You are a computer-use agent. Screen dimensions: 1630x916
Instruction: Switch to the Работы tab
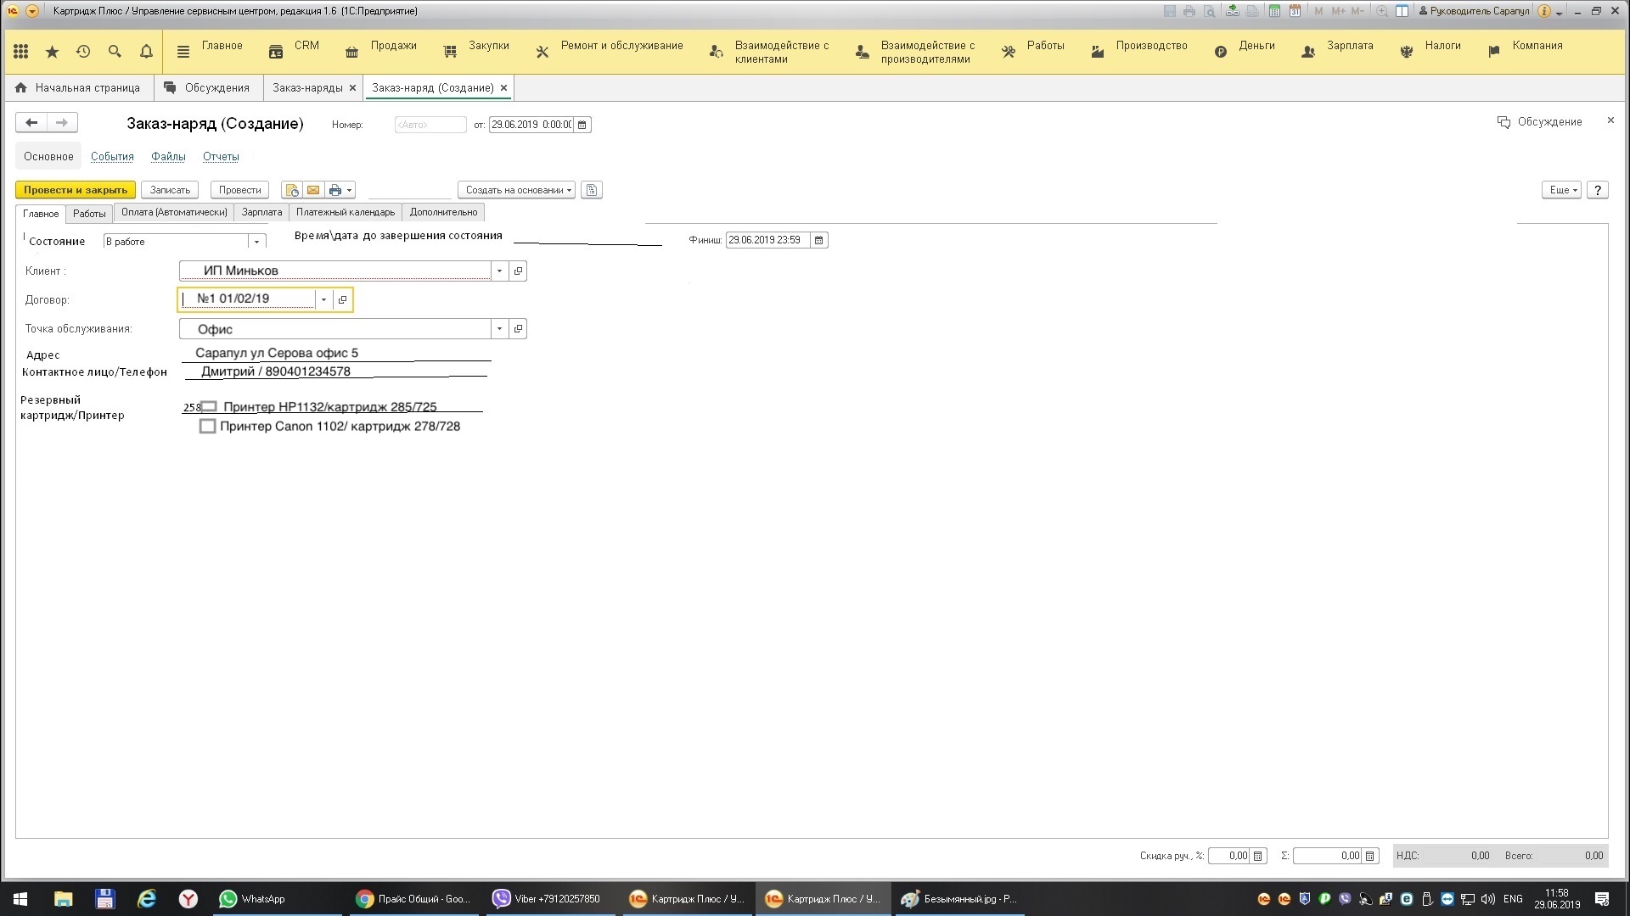(x=89, y=213)
